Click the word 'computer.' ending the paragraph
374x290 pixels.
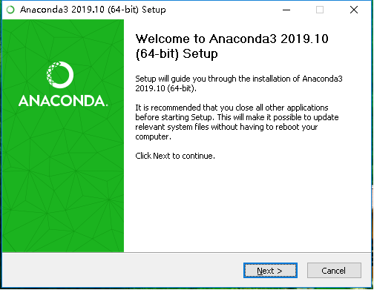(153, 137)
